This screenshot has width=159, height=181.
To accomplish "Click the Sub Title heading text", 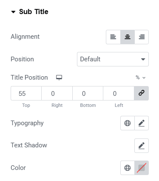I will (x=34, y=11).
